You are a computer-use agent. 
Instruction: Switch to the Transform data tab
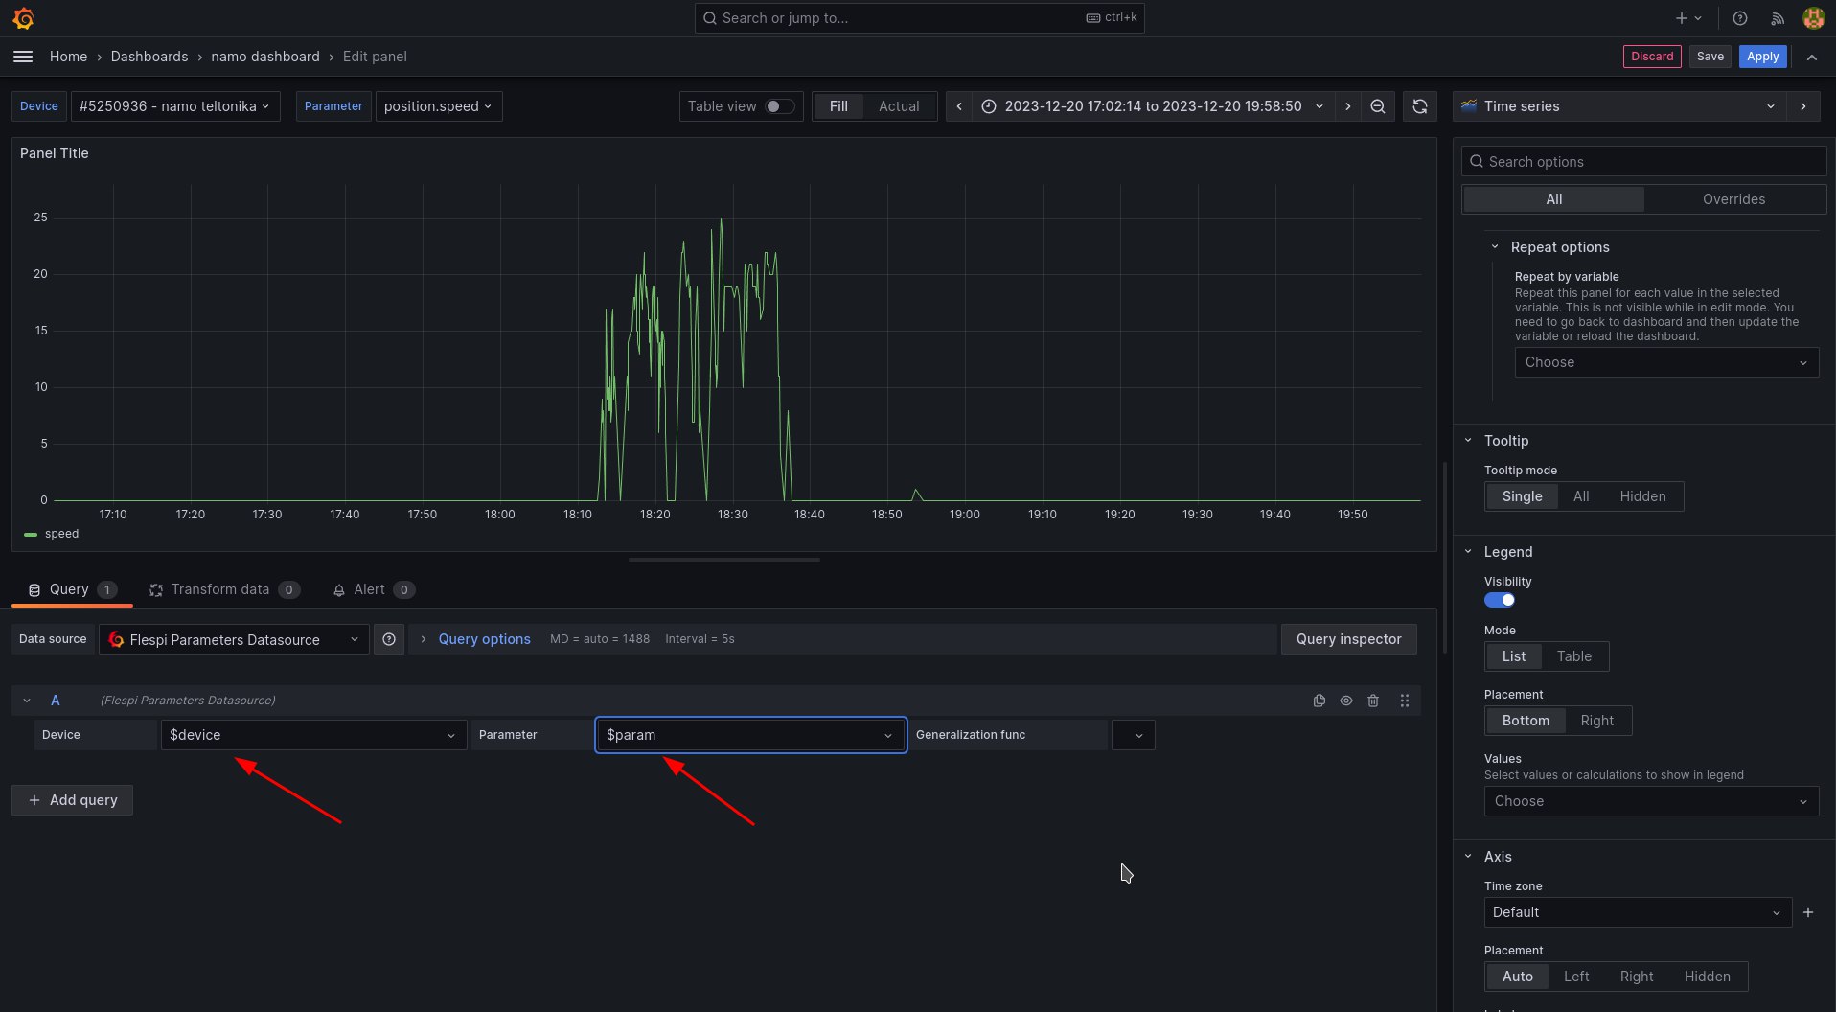[224, 589]
